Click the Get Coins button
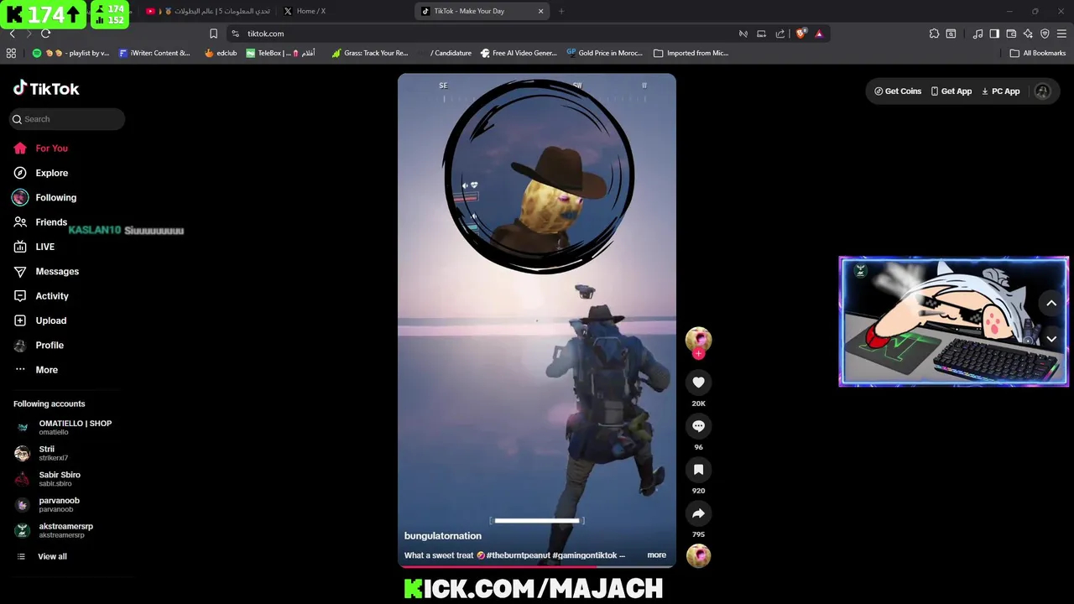Image resolution: width=1074 pixels, height=604 pixels. coord(898,91)
